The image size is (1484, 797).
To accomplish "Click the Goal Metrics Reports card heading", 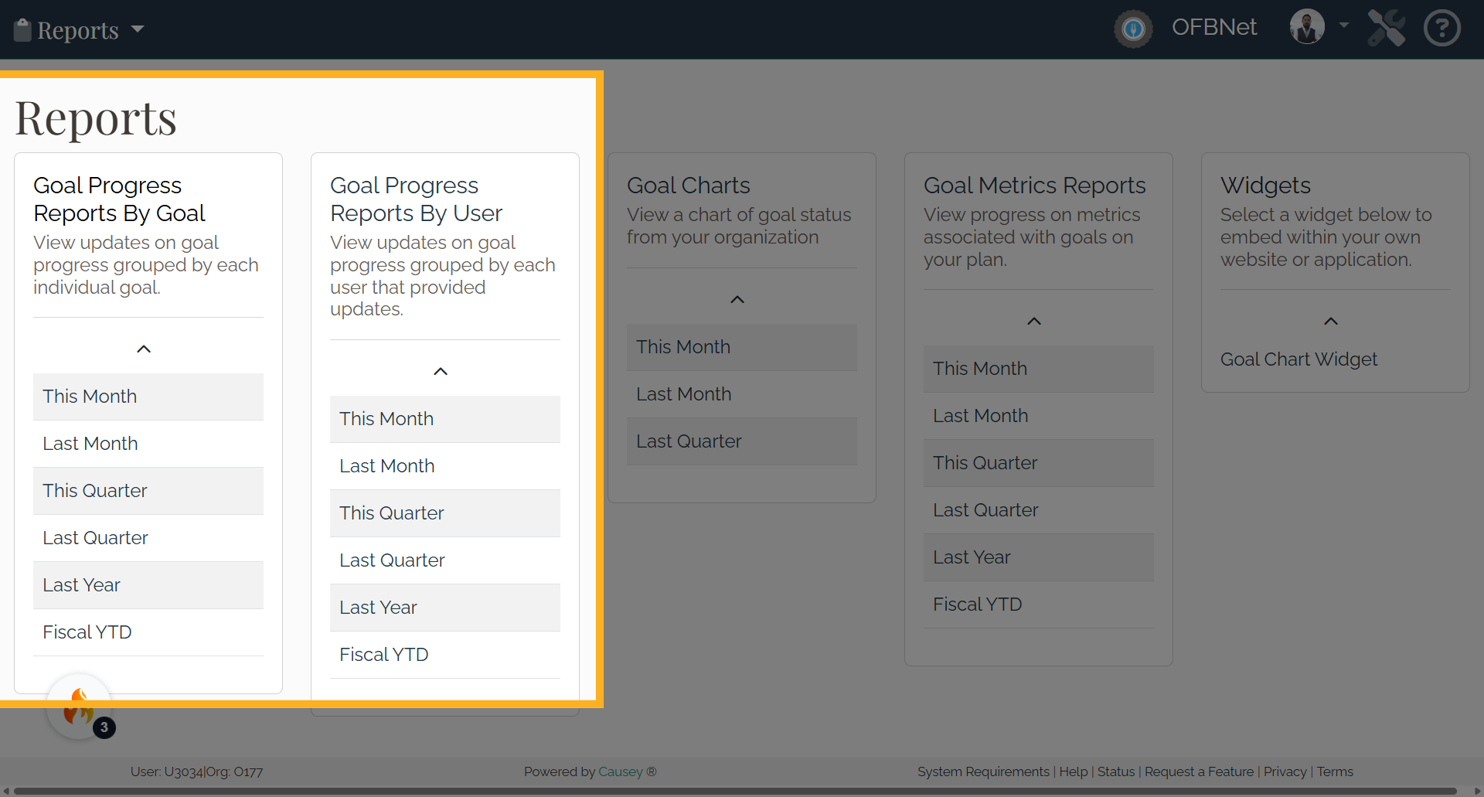I will coord(1034,186).
